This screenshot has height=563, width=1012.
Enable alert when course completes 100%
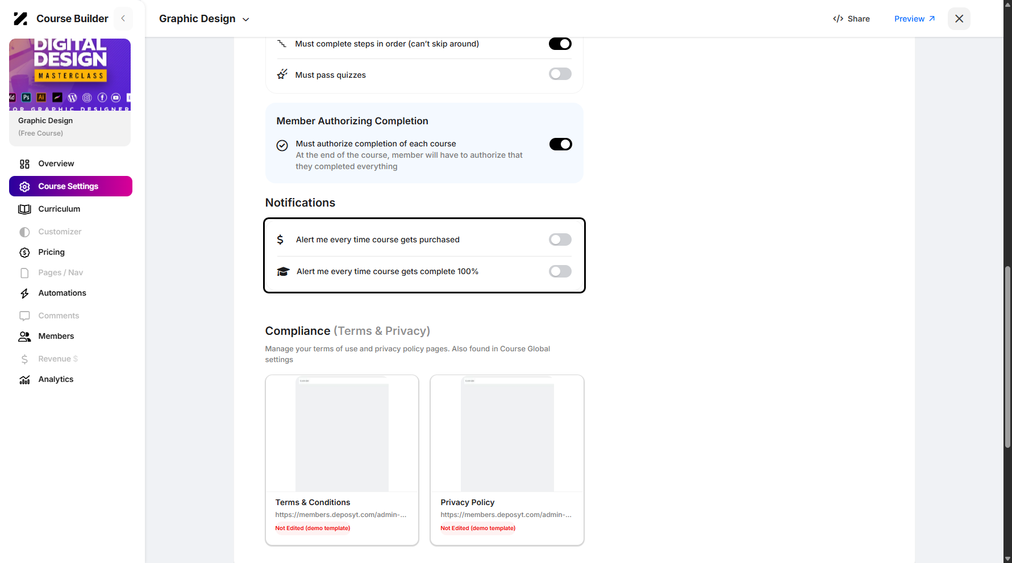point(560,271)
